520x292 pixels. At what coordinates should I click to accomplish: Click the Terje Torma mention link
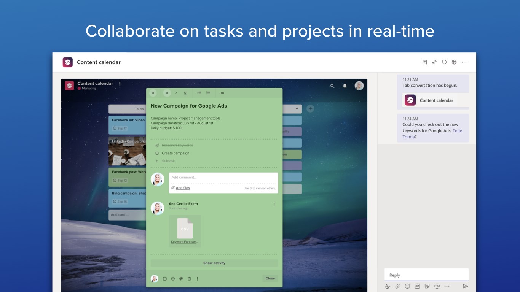point(432,134)
